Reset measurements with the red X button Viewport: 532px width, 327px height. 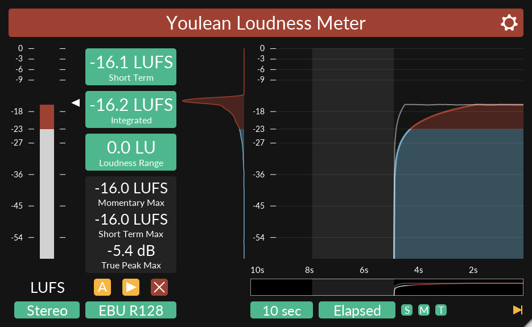pyautogui.click(x=159, y=287)
